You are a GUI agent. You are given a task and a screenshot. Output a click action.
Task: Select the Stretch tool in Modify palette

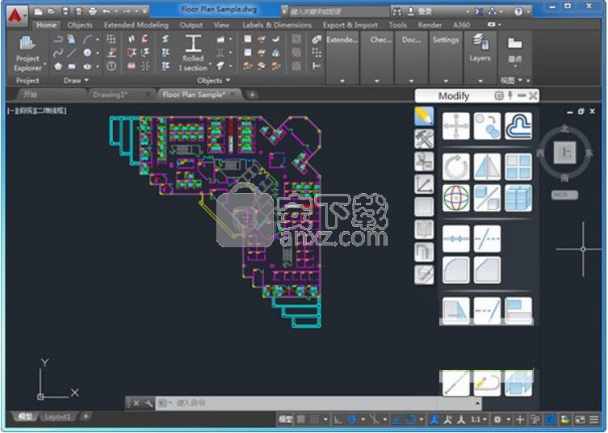[455, 310]
